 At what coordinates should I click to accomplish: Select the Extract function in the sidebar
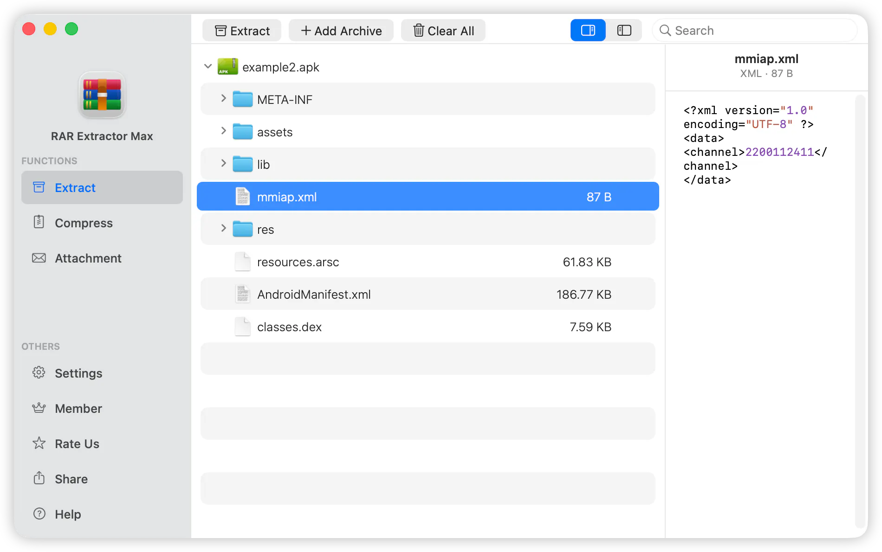point(102,187)
